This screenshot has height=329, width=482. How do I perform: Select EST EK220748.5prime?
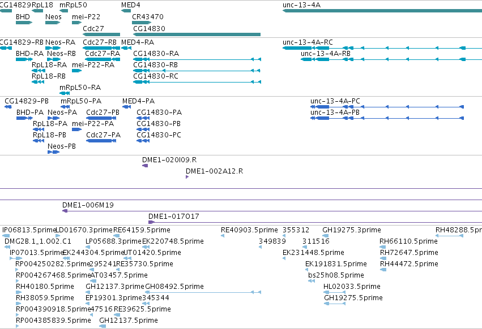[146, 247]
